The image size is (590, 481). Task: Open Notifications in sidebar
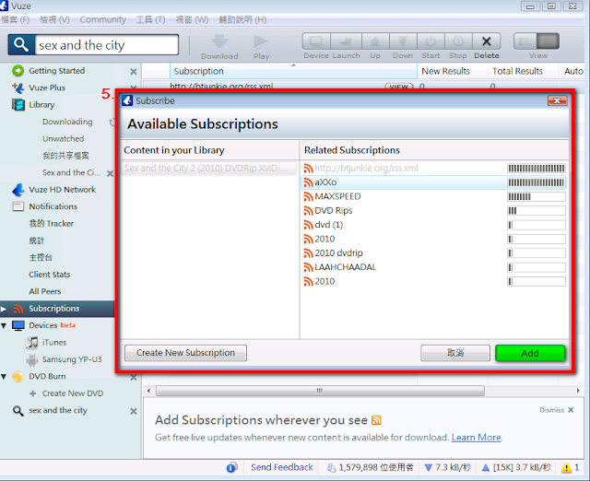(53, 206)
